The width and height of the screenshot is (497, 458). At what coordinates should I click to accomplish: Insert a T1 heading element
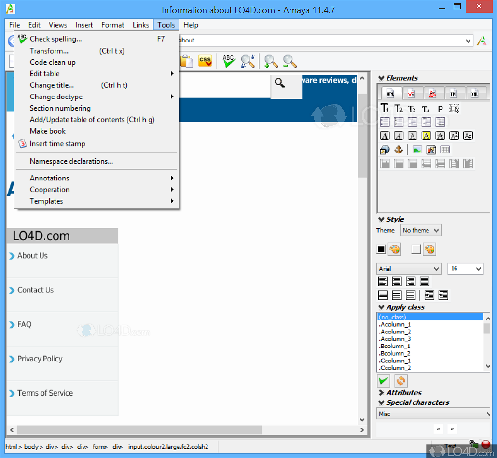385,109
